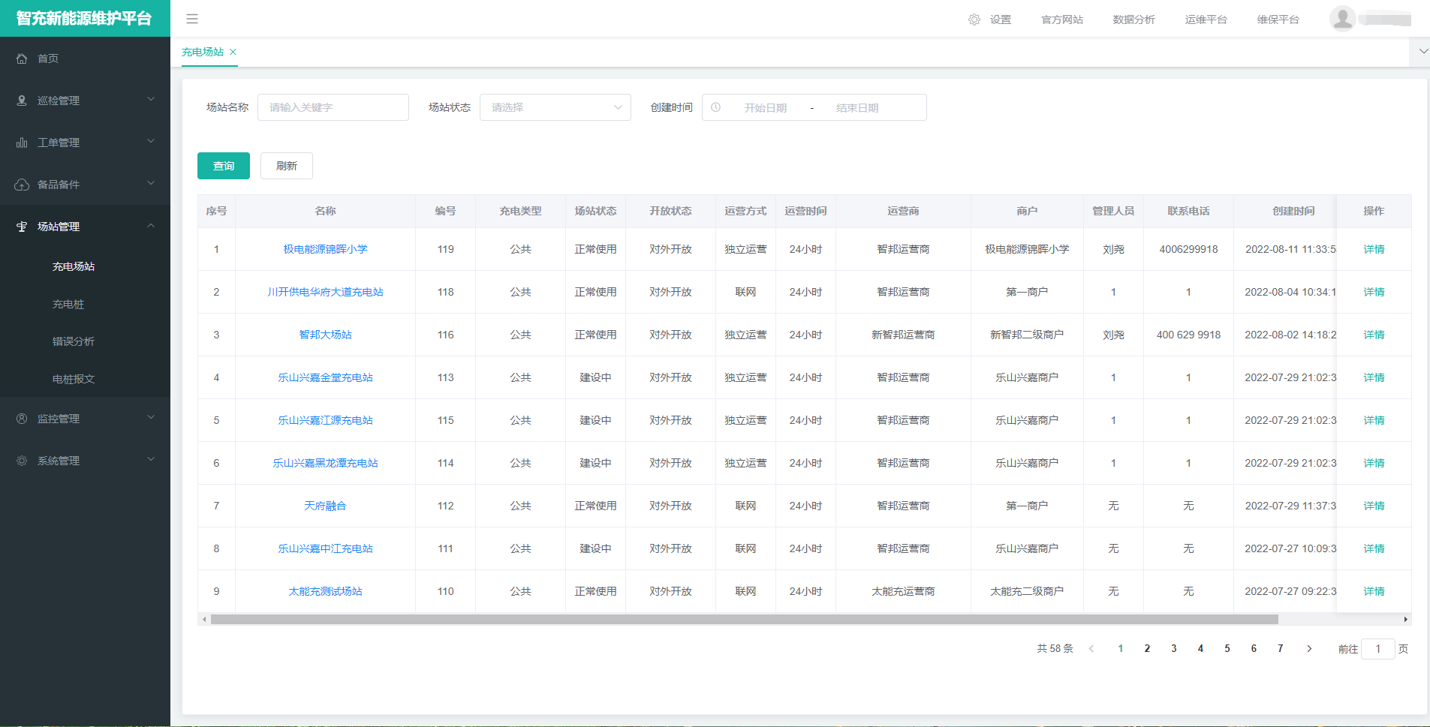Viewport: 1430px width, 727px height.
Task: Click the home icon beside 首页
Action: click(x=22, y=59)
